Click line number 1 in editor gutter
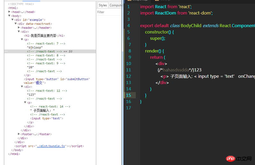Image resolution: width=255 pixels, height=165 pixels. [128, 7]
